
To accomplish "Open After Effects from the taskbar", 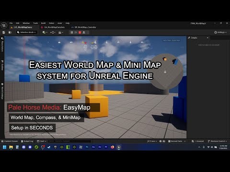I will [x=100, y=147].
